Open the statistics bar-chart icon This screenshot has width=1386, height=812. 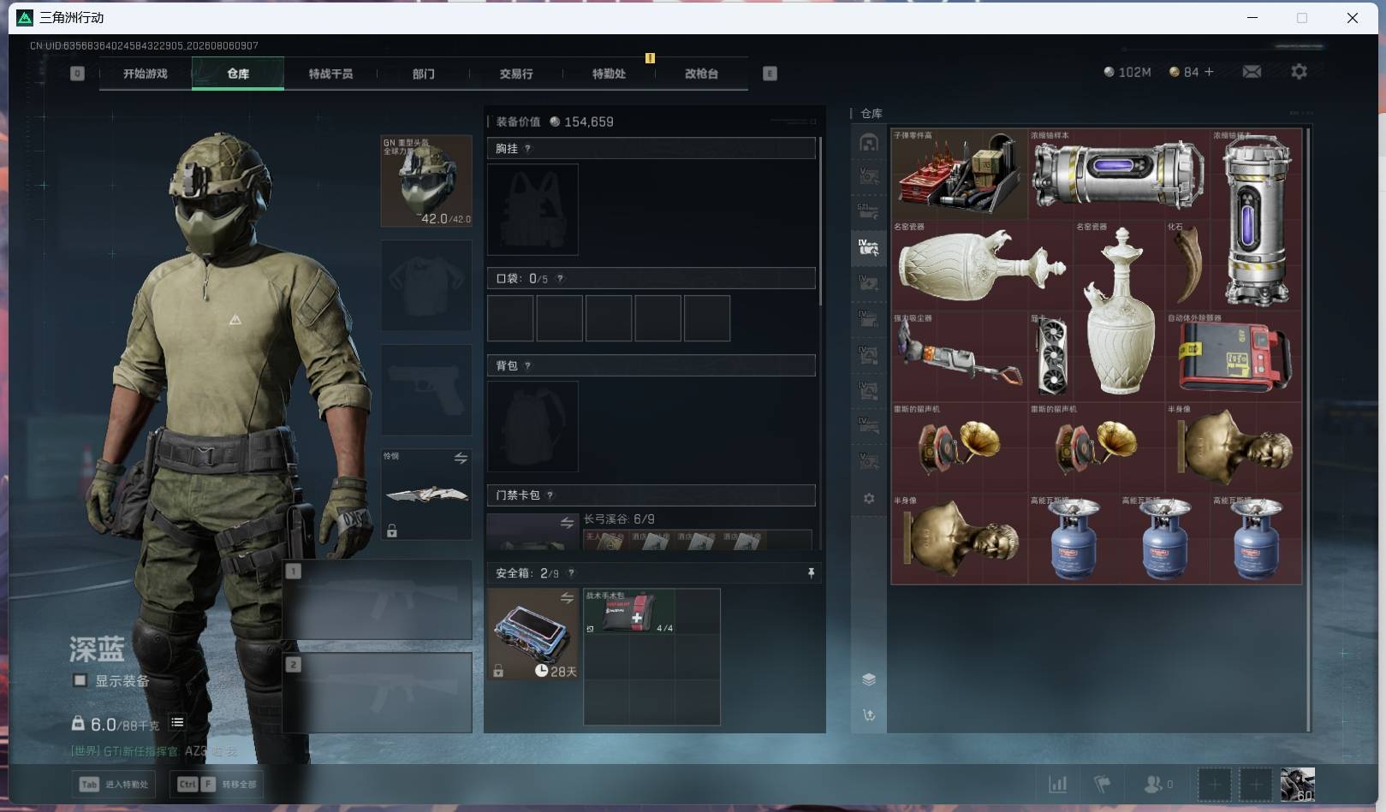click(1058, 784)
